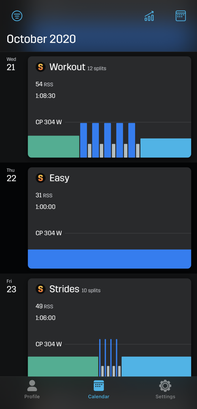This screenshot has width=197, height=409.
Task: Select Wed 21 date label
Action: 11,64
